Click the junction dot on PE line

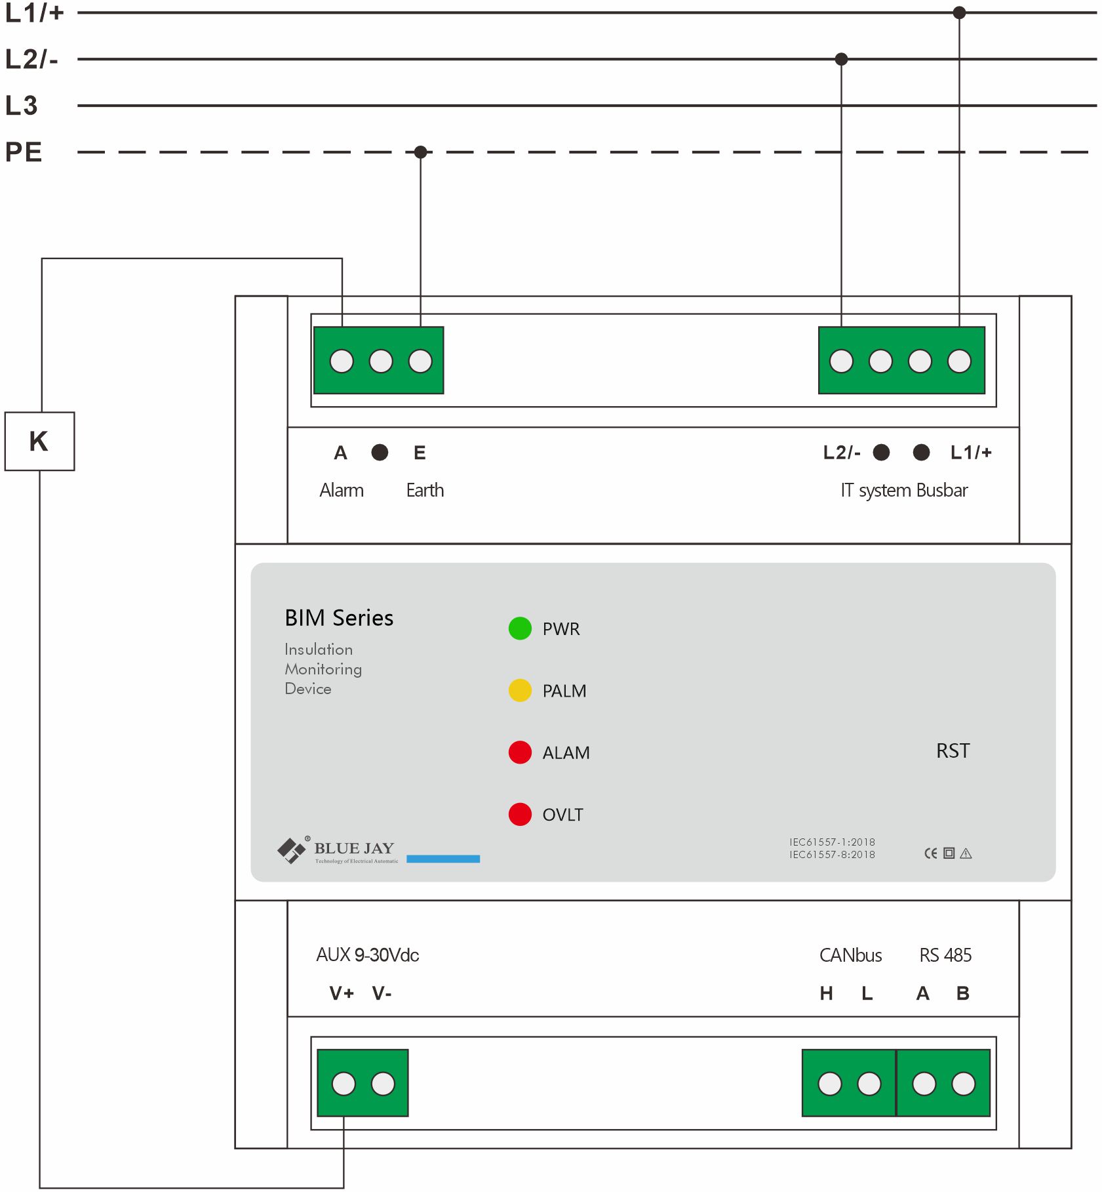pyautogui.click(x=420, y=152)
